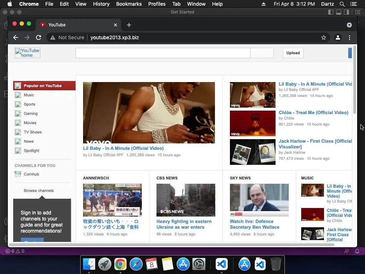Select Popular on YouTube in sidebar
Viewport: 365px width, 274px height.
pyautogui.click(x=44, y=86)
